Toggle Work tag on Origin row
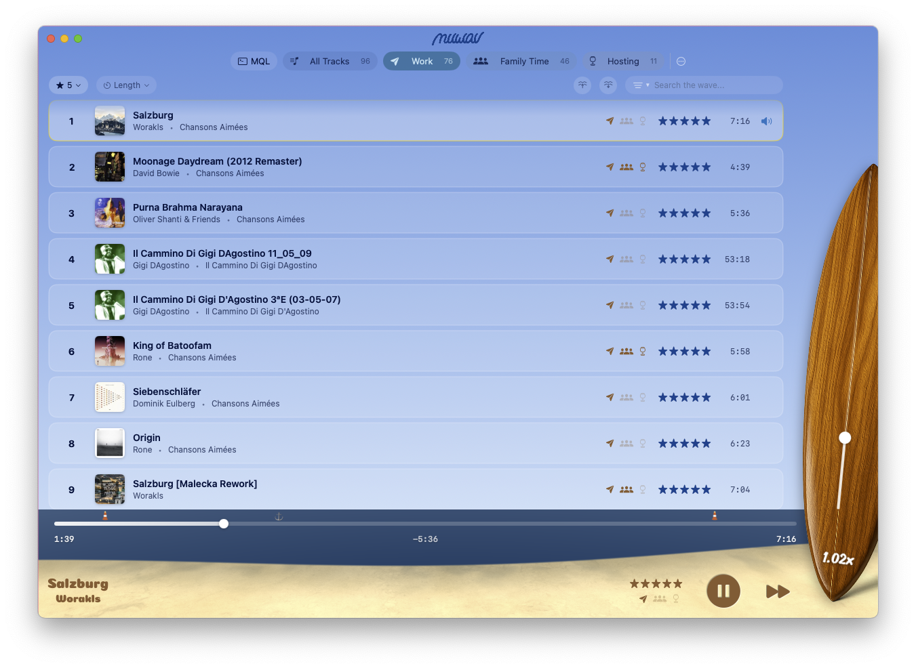916x668 pixels. pyautogui.click(x=610, y=444)
